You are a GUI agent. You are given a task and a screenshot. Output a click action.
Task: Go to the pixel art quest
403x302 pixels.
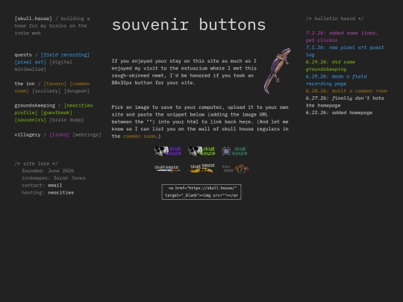coord(31,62)
